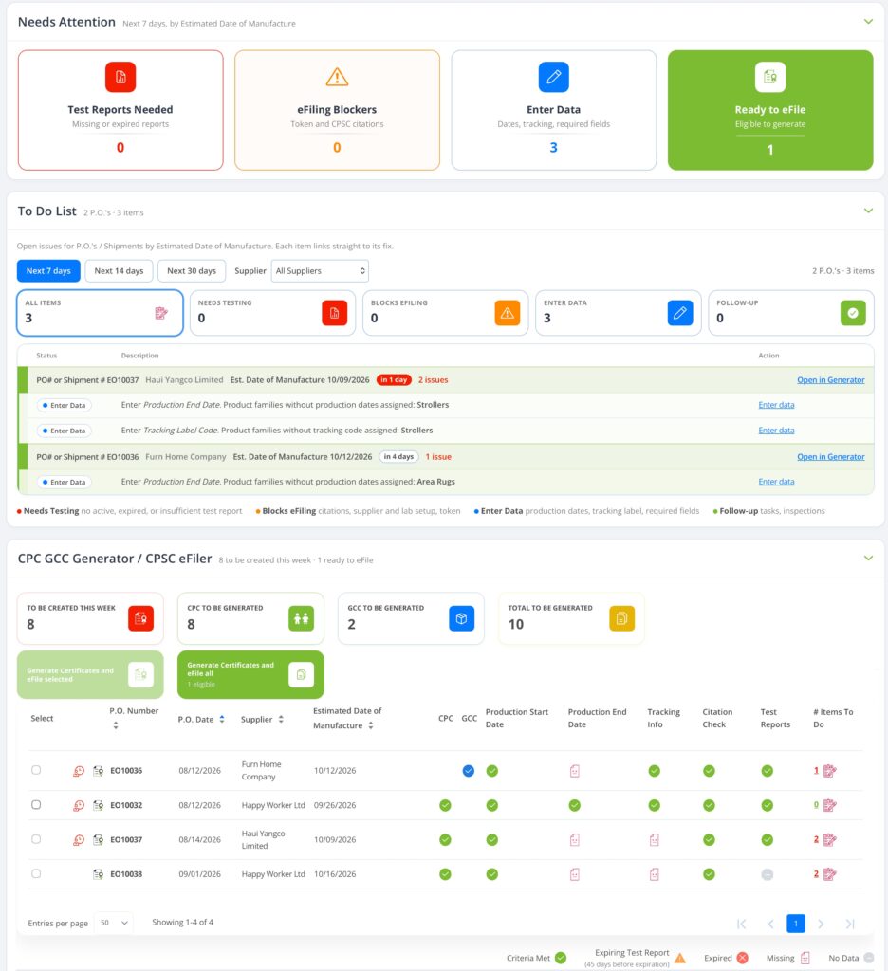This screenshot has width=888, height=971.
Task: Click PO number EO10032 text
Action: point(126,806)
